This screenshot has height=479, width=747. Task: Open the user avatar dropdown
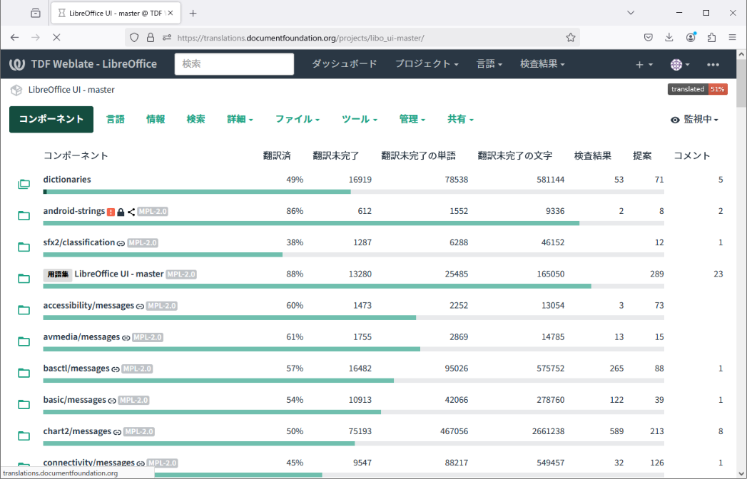[x=679, y=64]
